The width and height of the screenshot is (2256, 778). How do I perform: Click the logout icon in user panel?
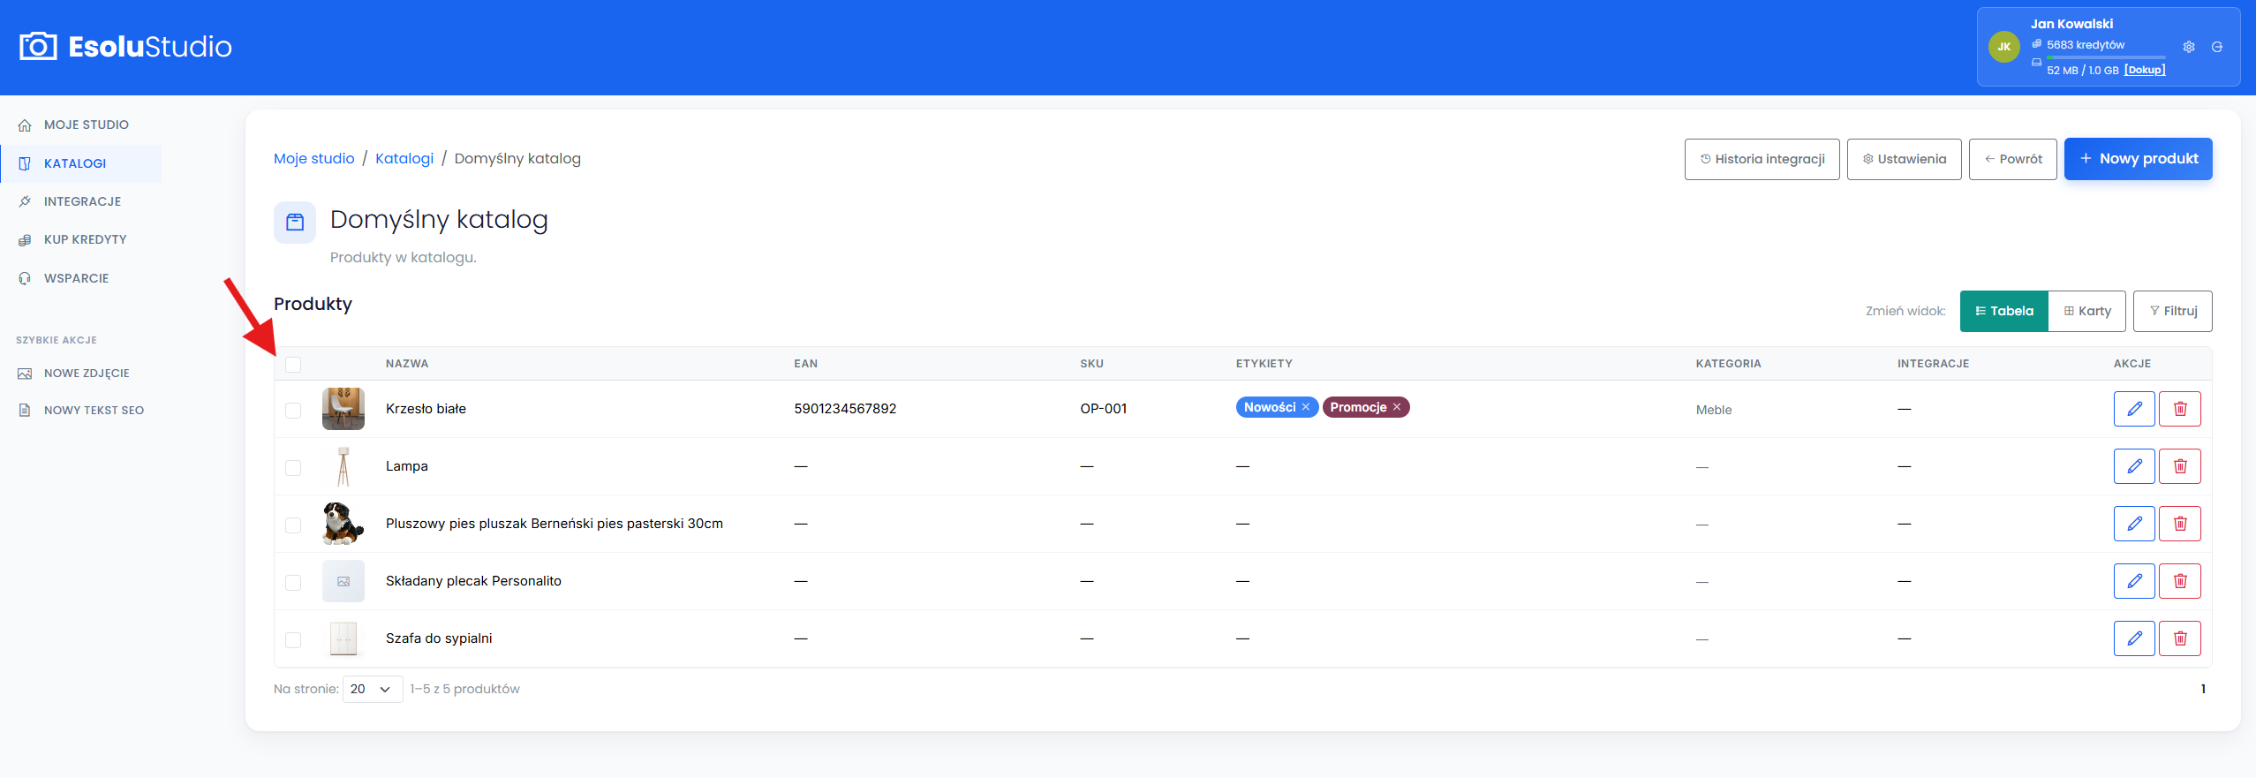[2217, 47]
